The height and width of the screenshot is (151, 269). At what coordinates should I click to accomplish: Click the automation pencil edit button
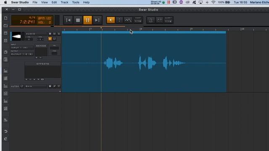(54, 86)
